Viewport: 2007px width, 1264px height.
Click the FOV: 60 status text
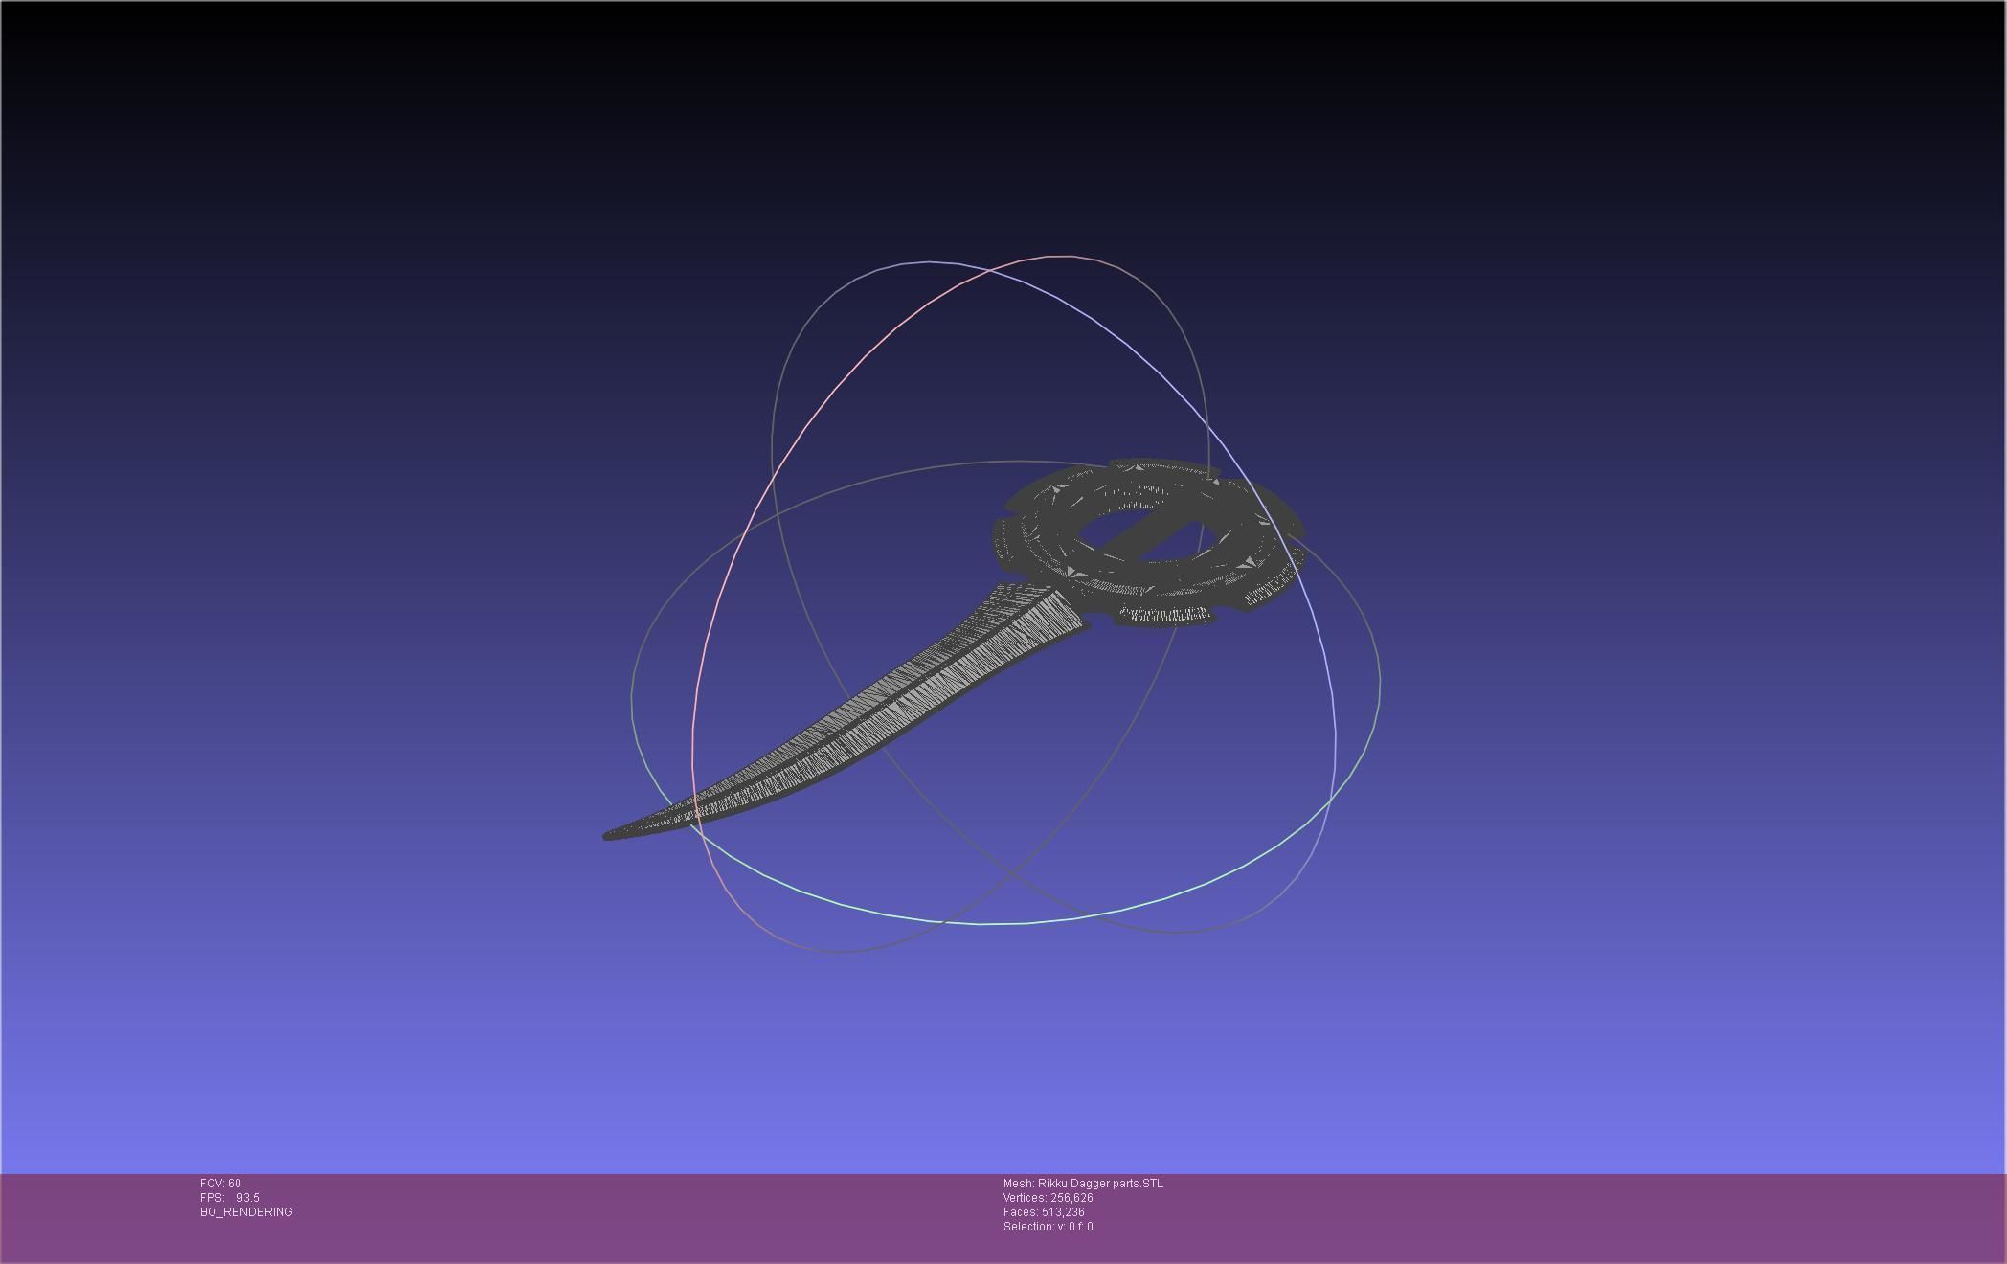coord(220,1184)
